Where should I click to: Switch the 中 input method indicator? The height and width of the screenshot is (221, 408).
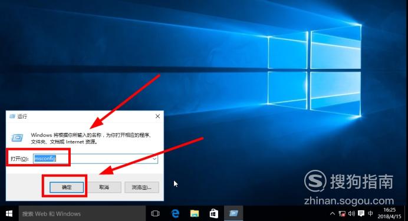[370, 213]
